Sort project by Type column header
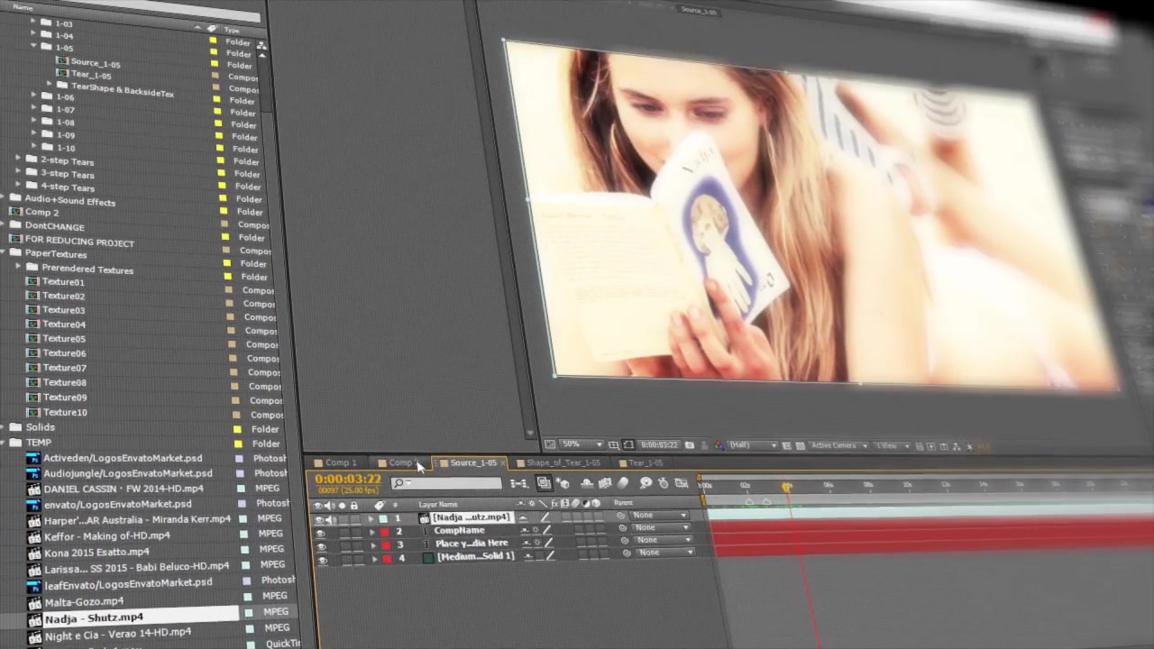This screenshot has height=649, width=1154. point(232,30)
